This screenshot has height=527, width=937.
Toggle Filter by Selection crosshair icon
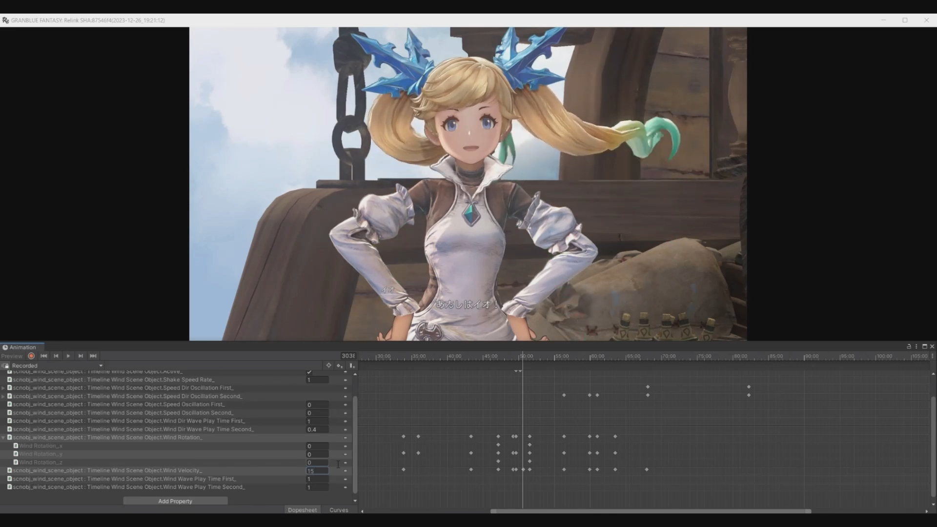click(328, 365)
